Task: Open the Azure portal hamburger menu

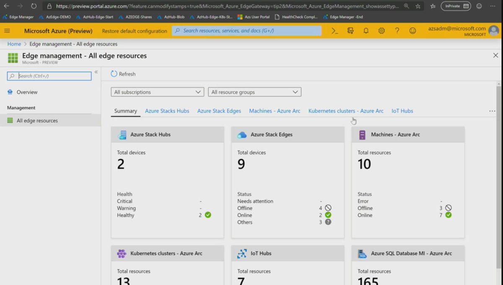Action: [x=7, y=31]
